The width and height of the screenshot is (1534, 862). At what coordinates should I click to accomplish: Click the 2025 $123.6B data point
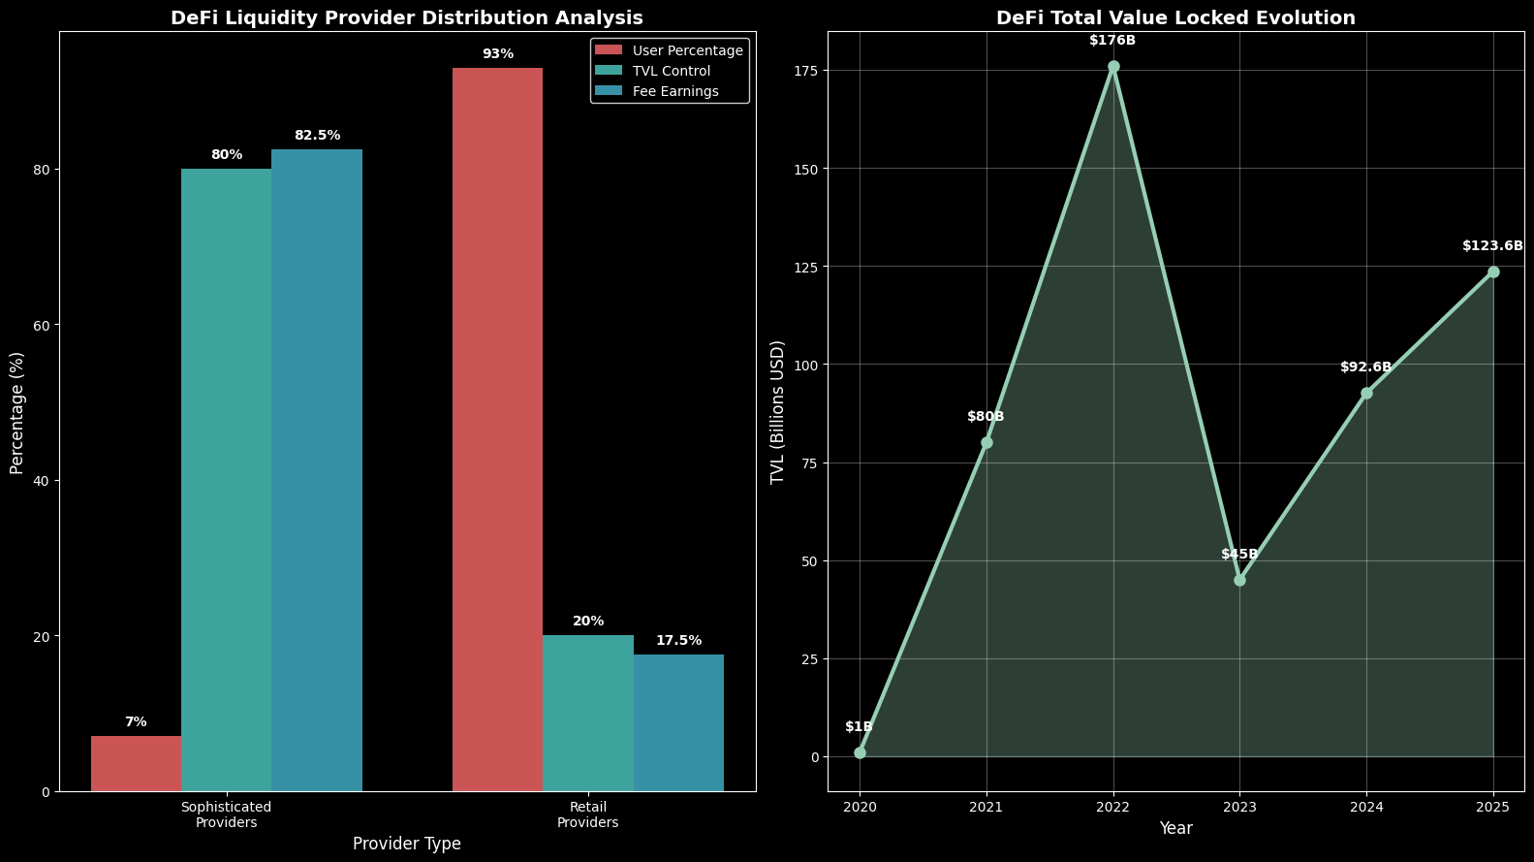click(1493, 271)
